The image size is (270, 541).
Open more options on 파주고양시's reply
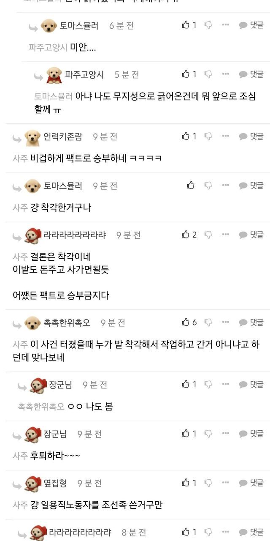[226, 74]
